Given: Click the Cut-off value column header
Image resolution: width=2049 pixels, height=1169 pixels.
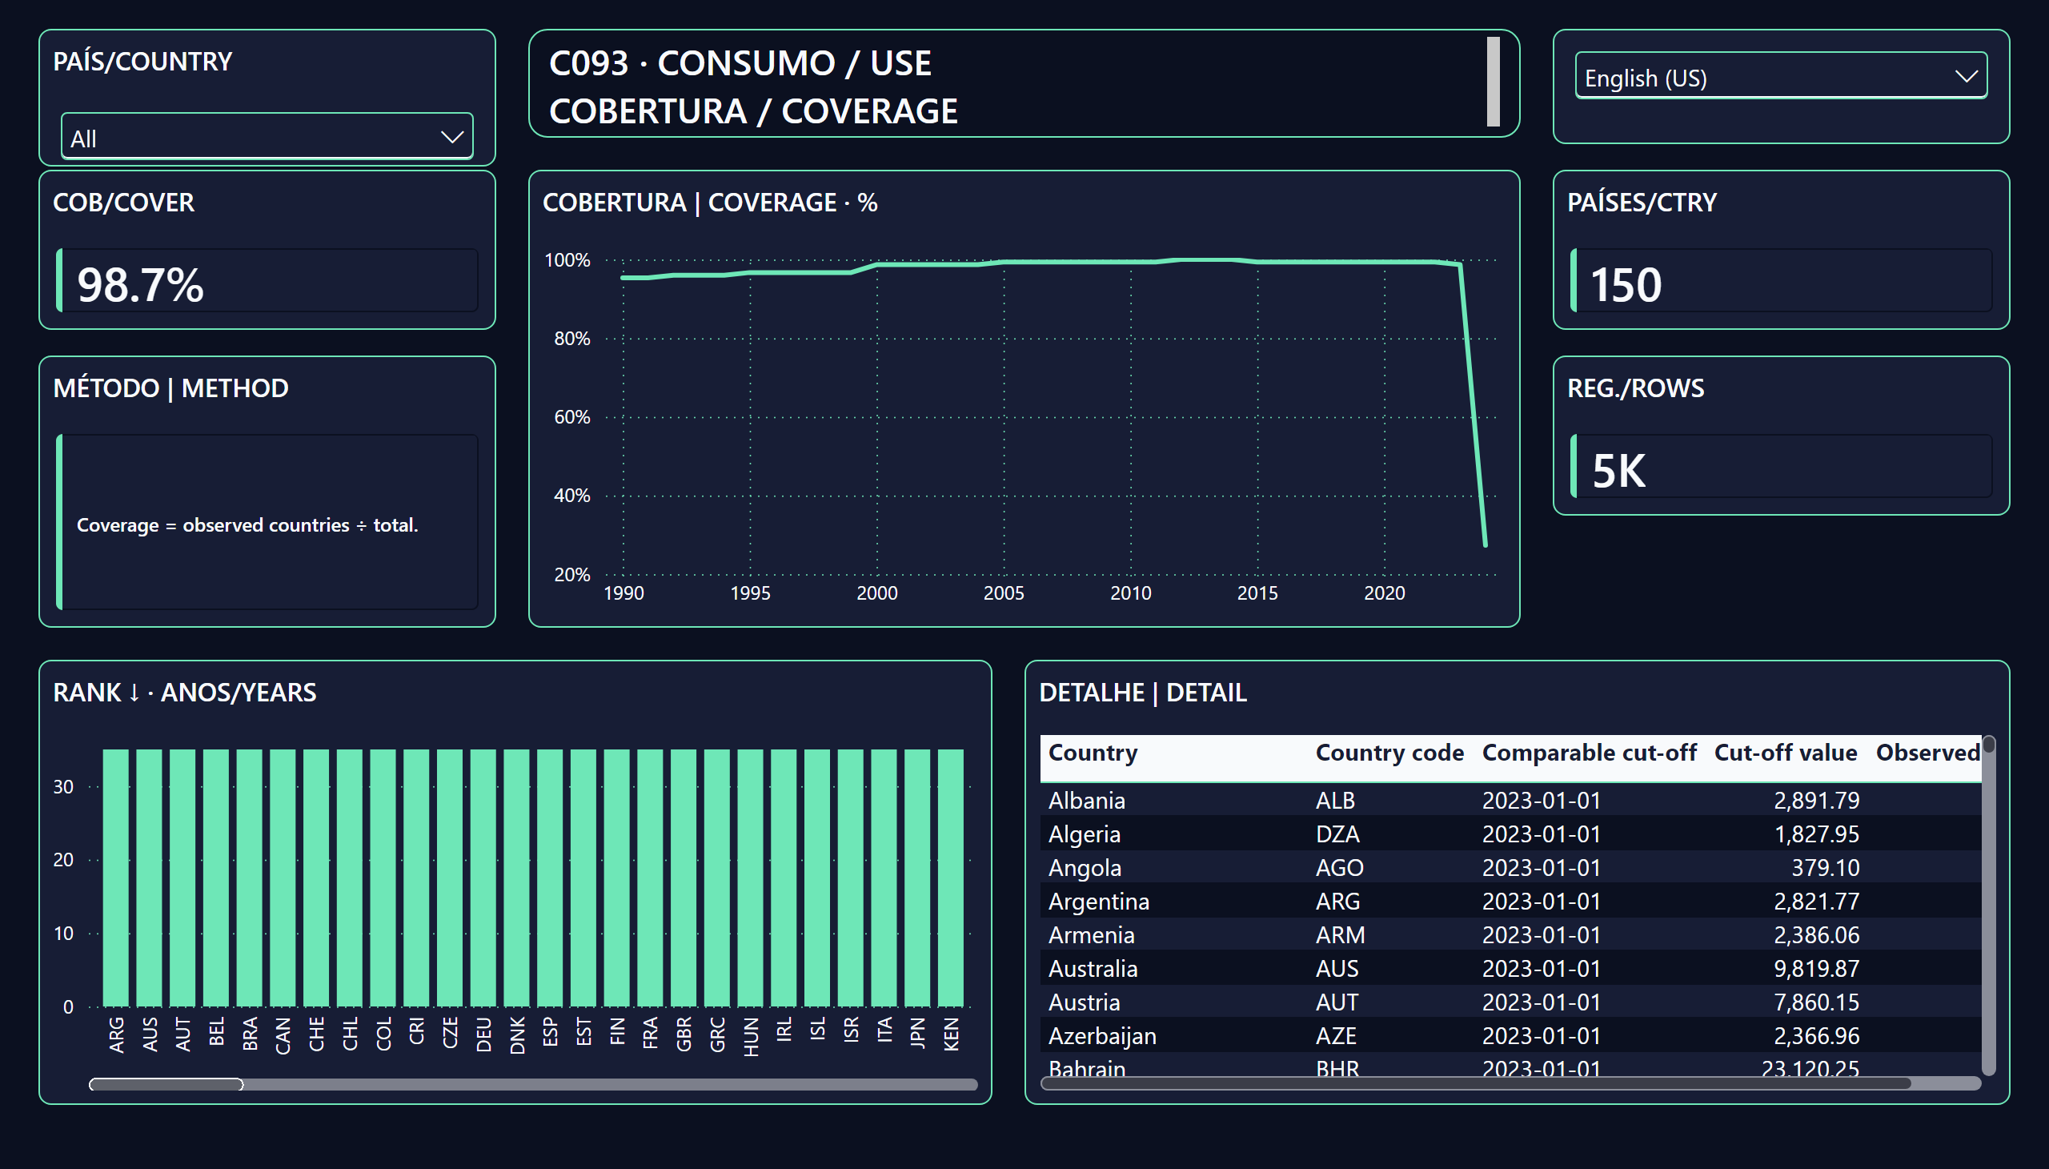Looking at the screenshot, I should [1785, 753].
